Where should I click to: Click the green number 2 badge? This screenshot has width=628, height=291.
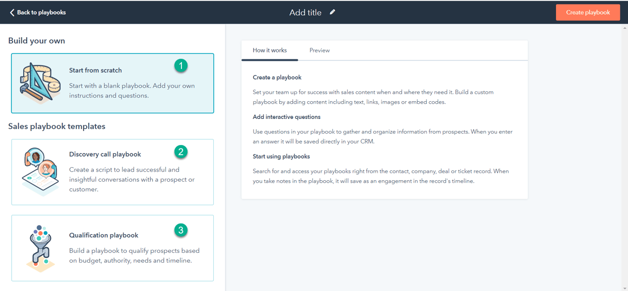[180, 152]
